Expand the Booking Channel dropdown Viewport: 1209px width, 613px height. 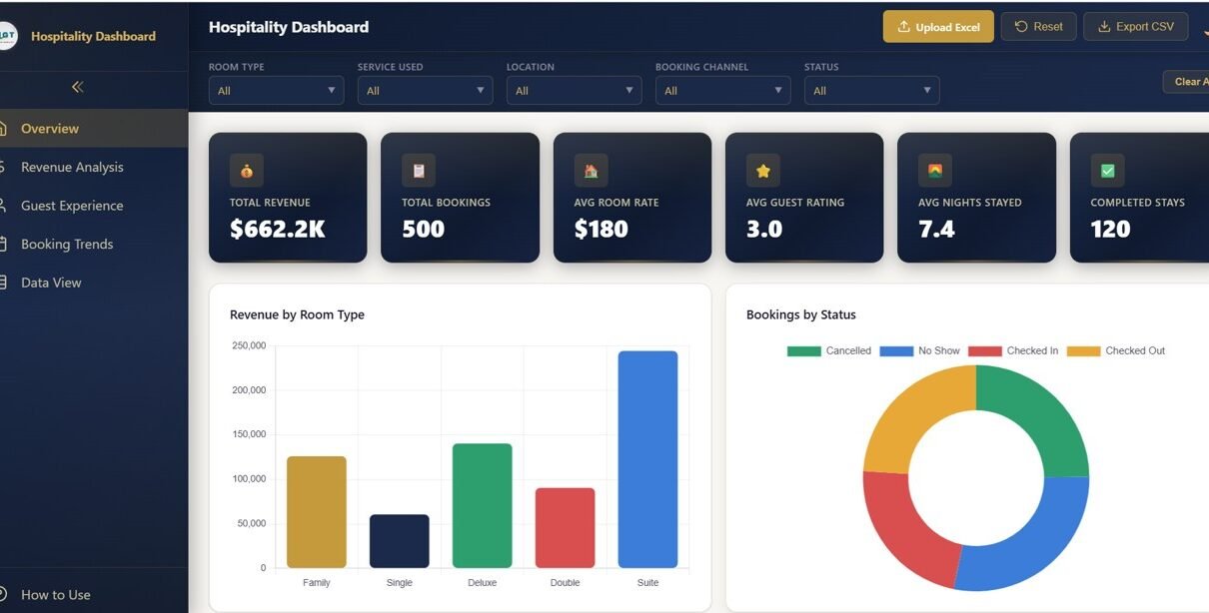tap(722, 91)
